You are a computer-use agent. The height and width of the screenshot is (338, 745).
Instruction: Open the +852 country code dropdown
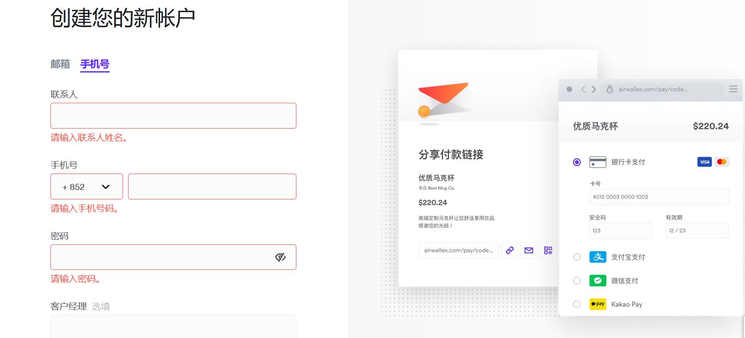pyautogui.click(x=87, y=186)
